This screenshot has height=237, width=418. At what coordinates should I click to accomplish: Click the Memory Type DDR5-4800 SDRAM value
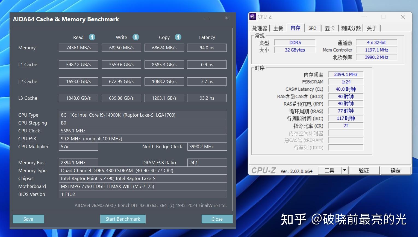[x=143, y=171]
